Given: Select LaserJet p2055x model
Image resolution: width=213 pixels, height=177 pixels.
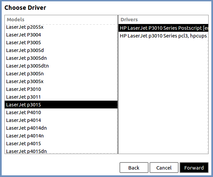Looking at the screenshot, I should click(61, 27).
